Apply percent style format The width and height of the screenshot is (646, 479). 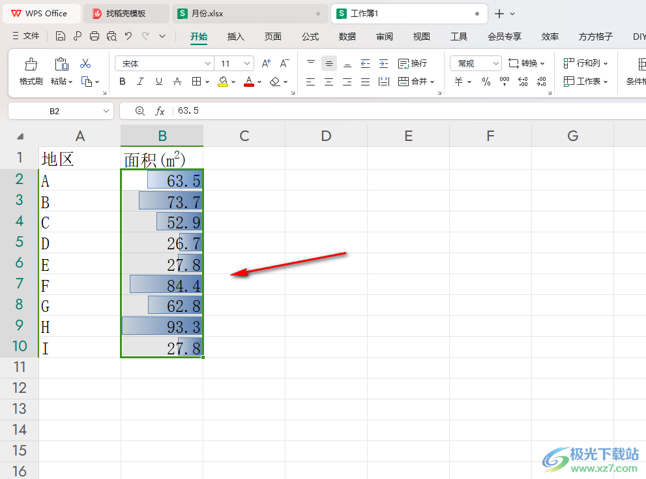click(x=486, y=82)
